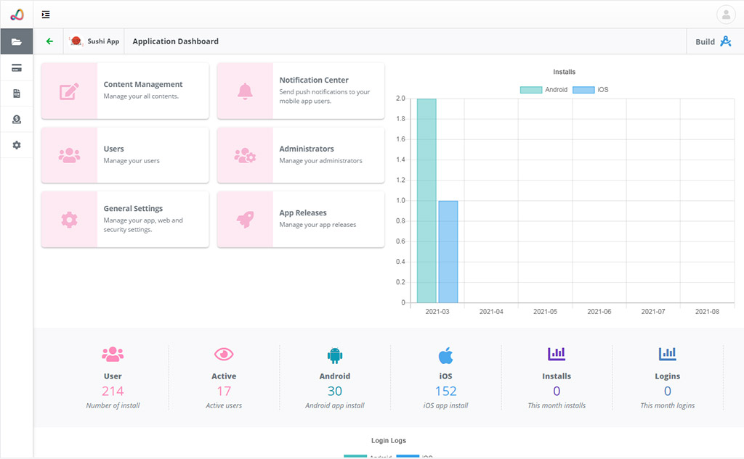Toggle iOS series in Installs legend

click(x=590, y=89)
